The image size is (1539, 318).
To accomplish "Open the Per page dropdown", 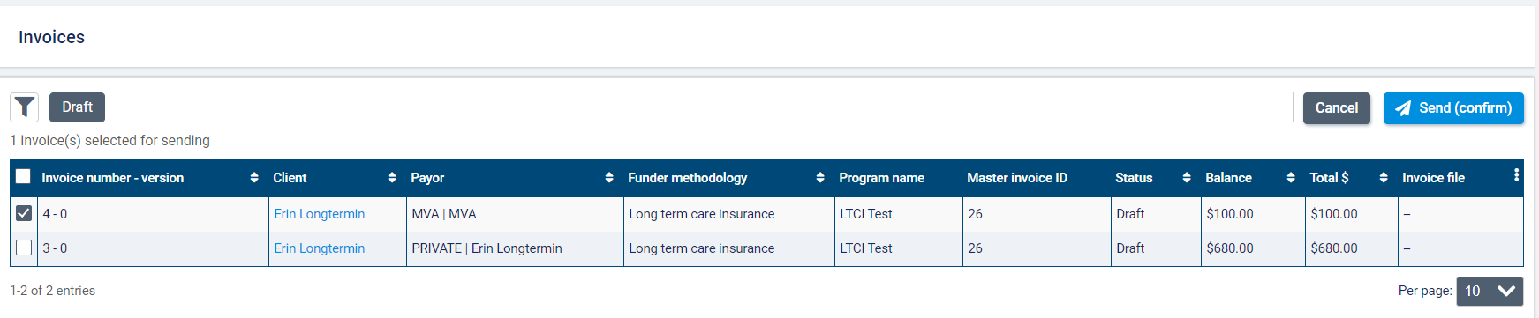I will coord(1490,291).
